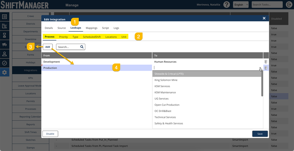
Task: Open the hourglass icon in left sidebar
Action: click(x=4, y=35)
